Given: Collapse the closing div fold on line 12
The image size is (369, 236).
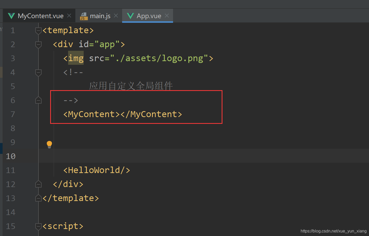Looking at the screenshot, I should 38,184.
